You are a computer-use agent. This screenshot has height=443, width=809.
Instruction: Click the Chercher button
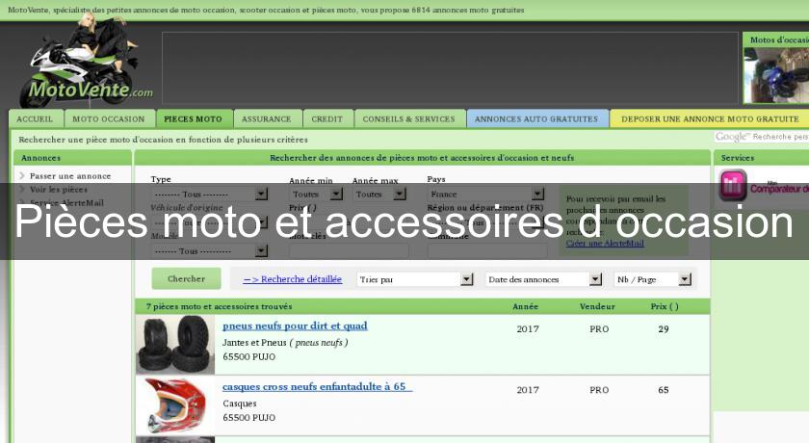(186, 278)
